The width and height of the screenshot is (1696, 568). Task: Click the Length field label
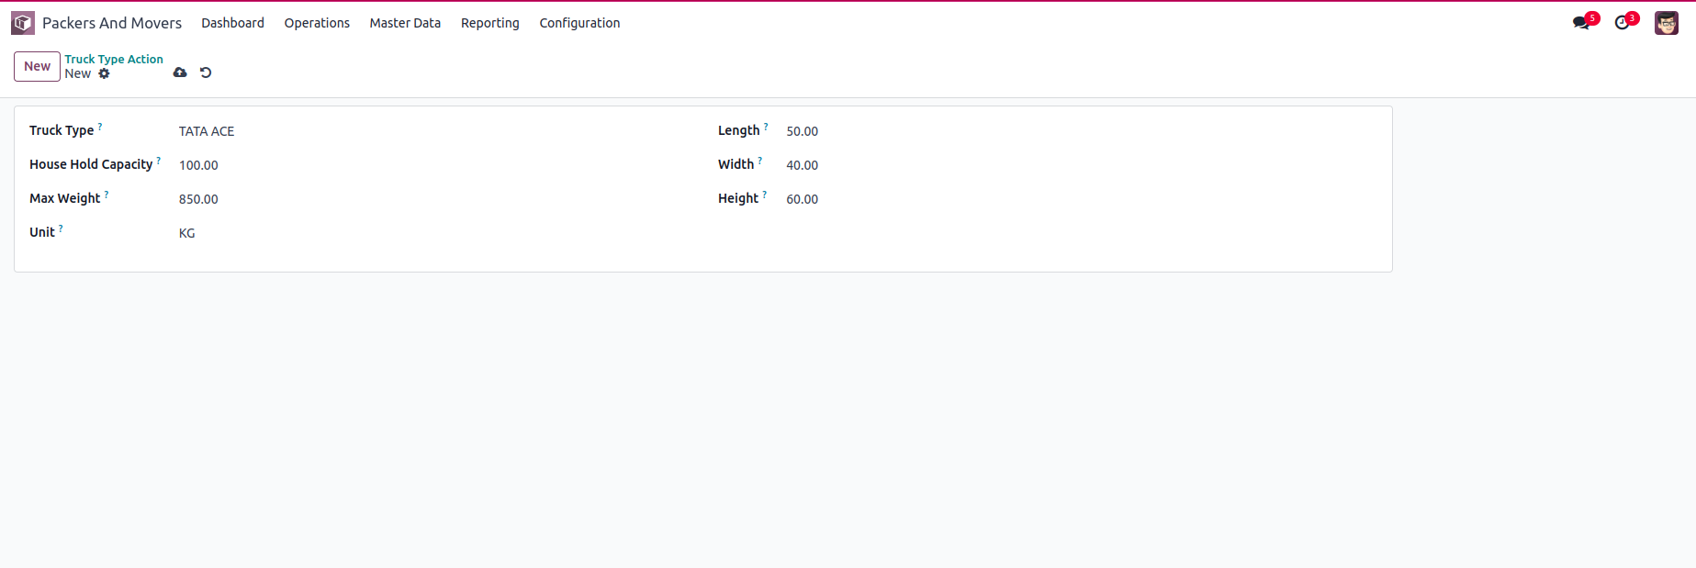[x=738, y=130]
